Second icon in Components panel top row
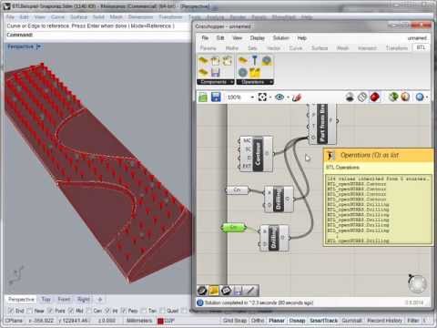The height and width of the screenshot is (328, 437). coord(215,61)
